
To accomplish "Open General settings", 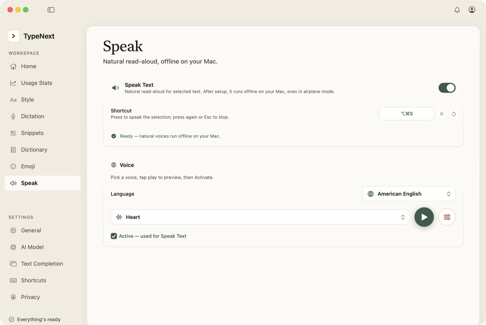I will tap(42, 230).
